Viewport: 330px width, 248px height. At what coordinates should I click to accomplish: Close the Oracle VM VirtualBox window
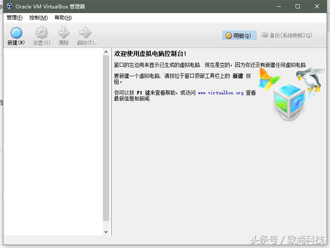click(317, 6)
